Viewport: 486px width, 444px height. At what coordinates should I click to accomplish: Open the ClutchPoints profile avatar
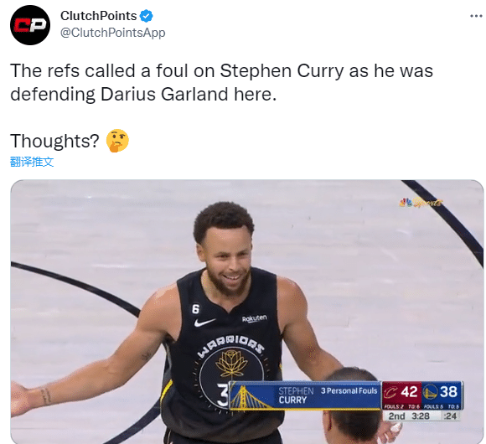tap(30, 25)
